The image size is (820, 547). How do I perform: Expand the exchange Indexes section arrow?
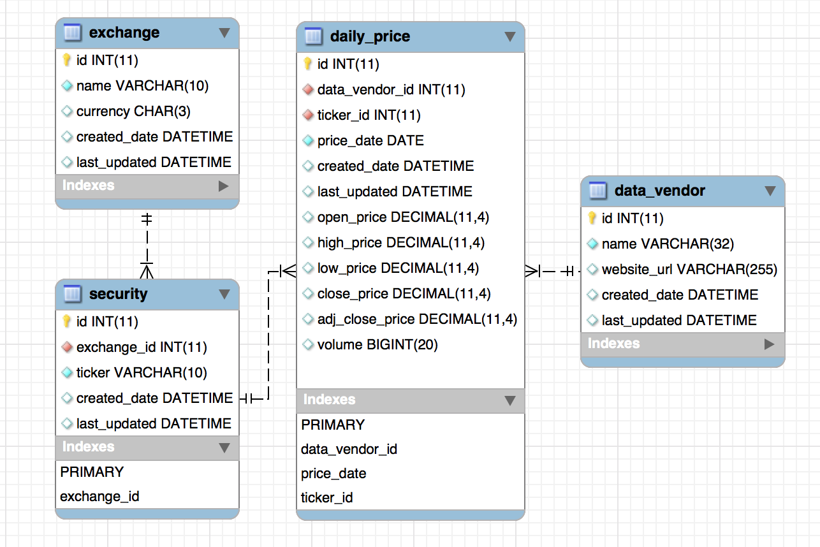point(223,186)
